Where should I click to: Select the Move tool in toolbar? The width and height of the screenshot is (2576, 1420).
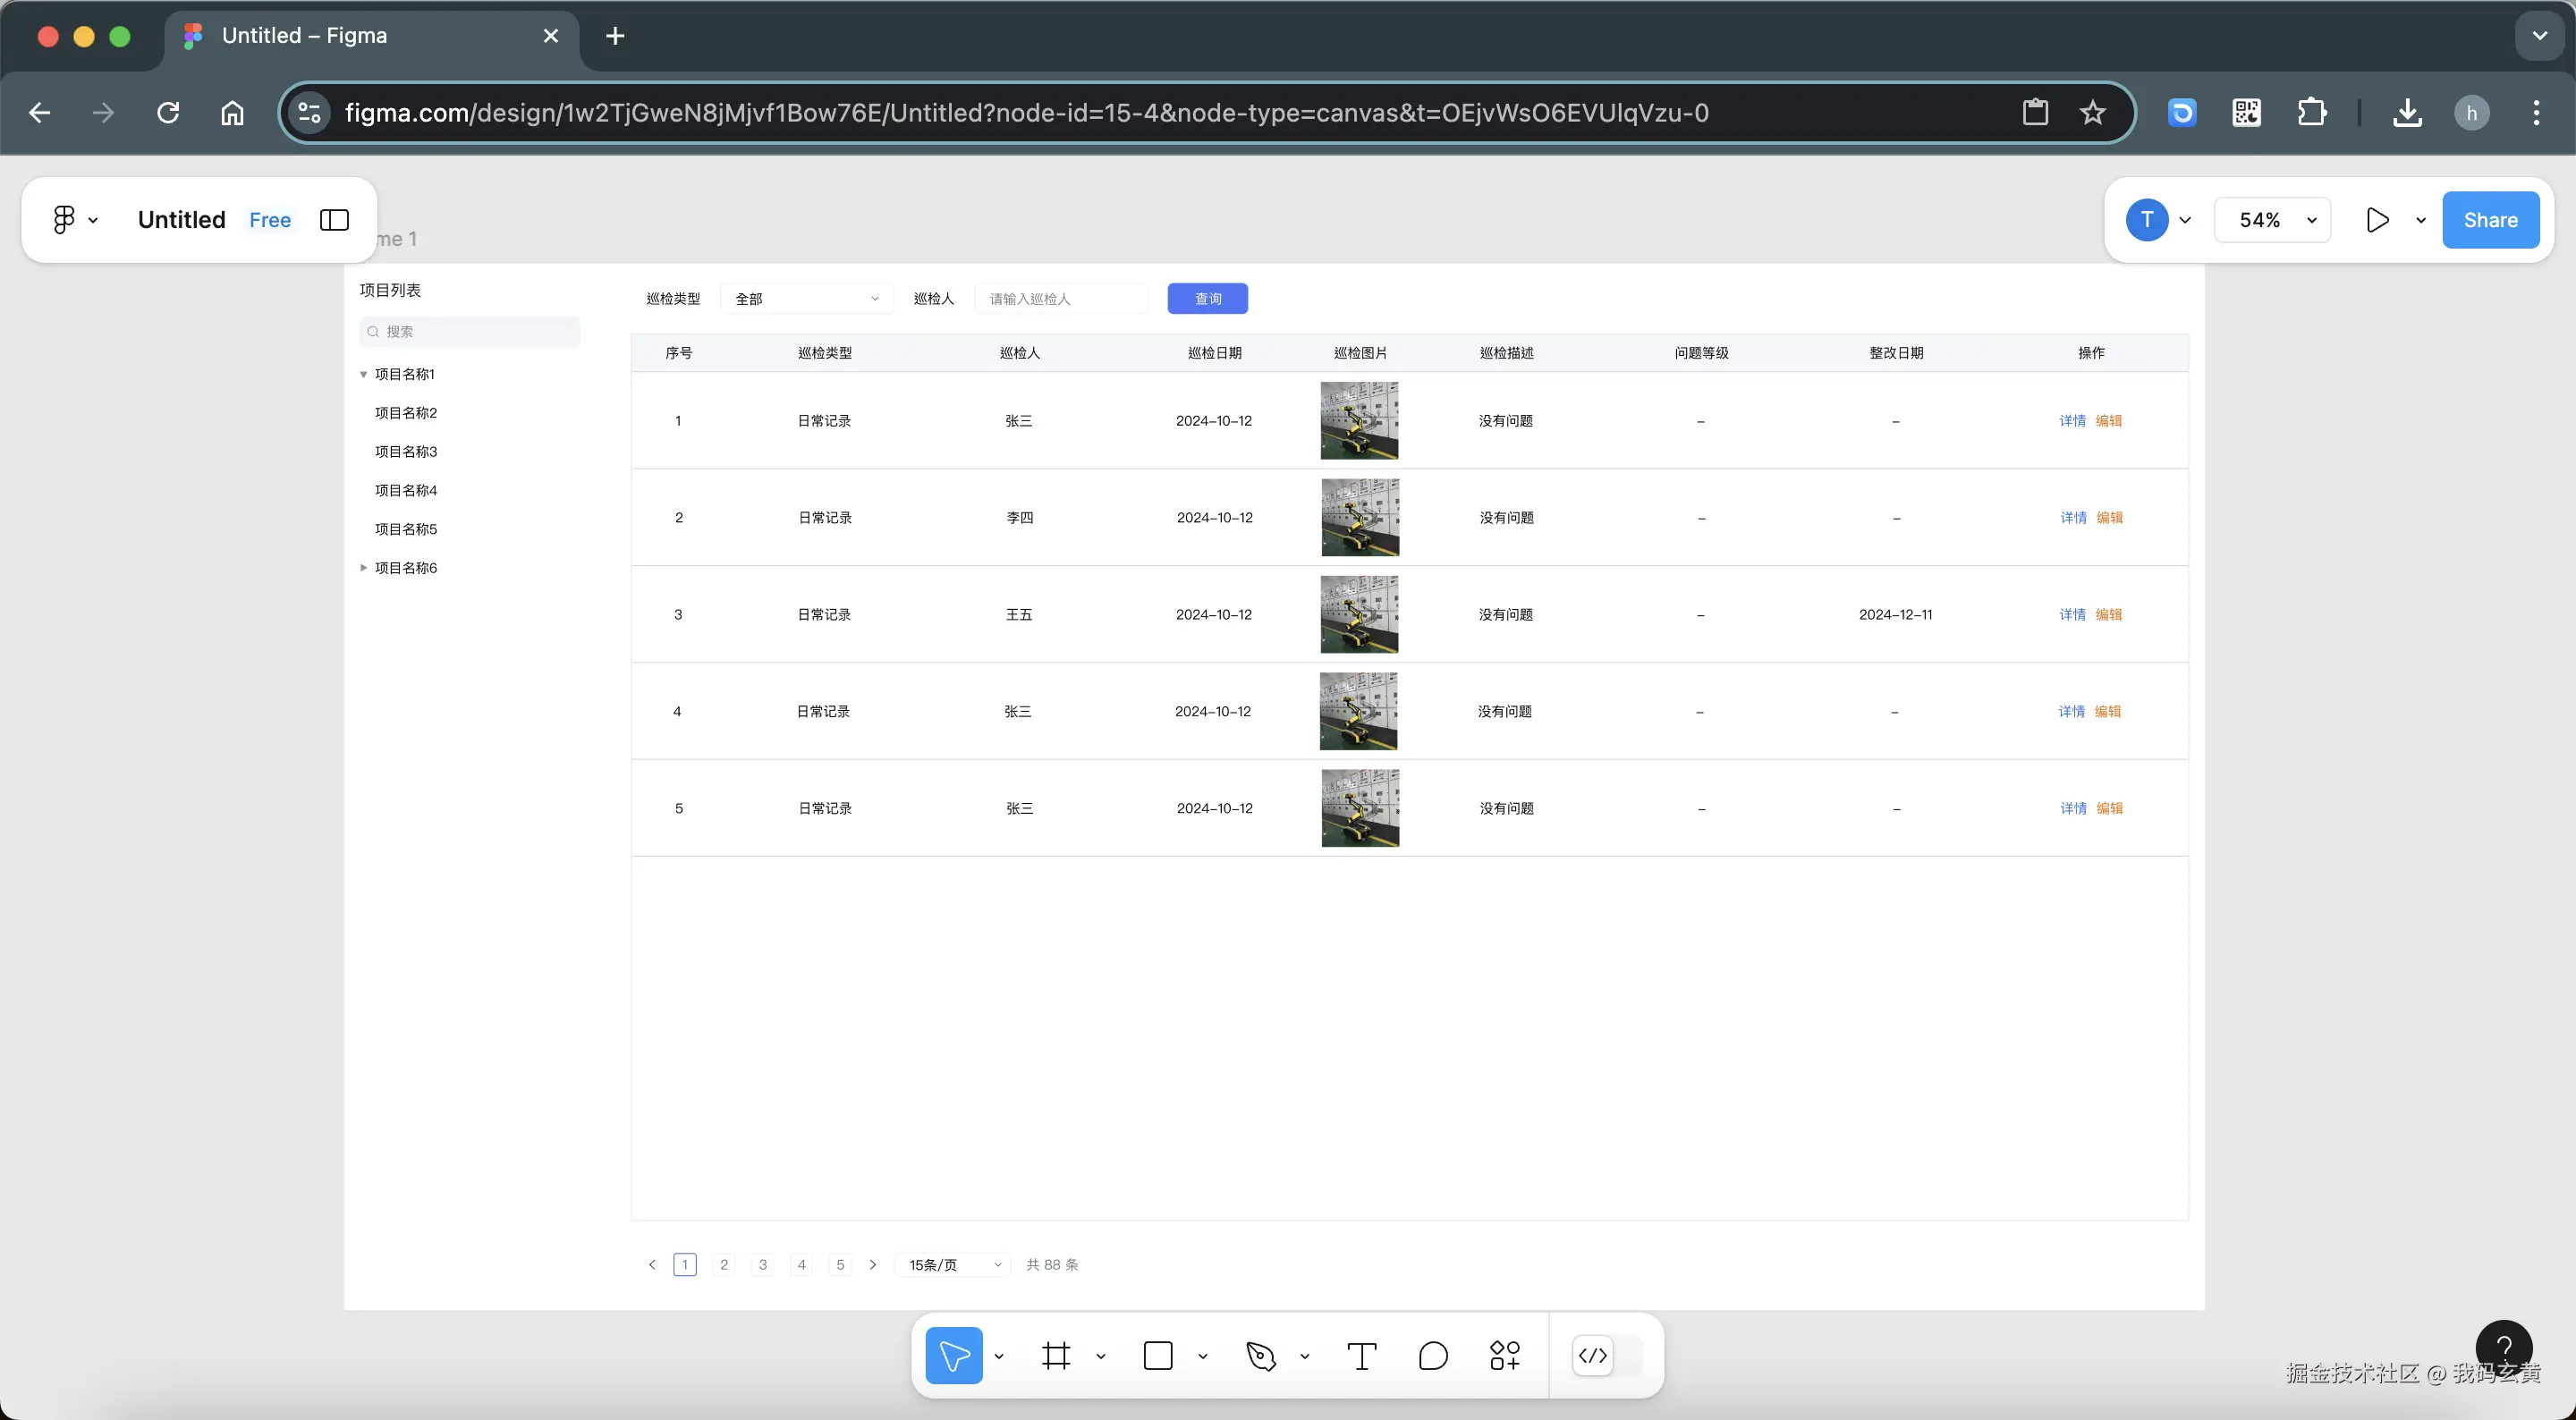(953, 1356)
